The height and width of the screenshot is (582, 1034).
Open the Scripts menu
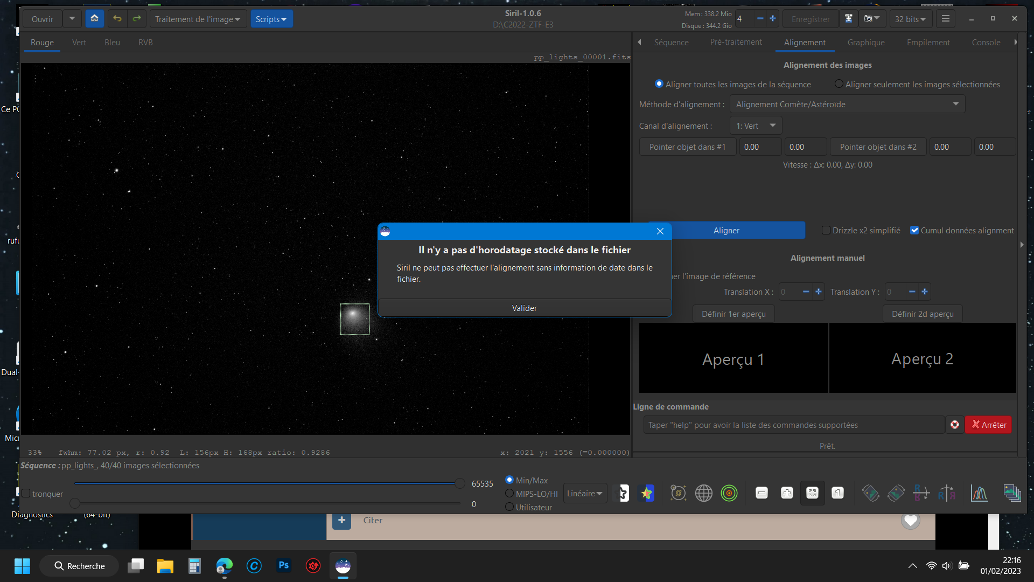coord(271,19)
